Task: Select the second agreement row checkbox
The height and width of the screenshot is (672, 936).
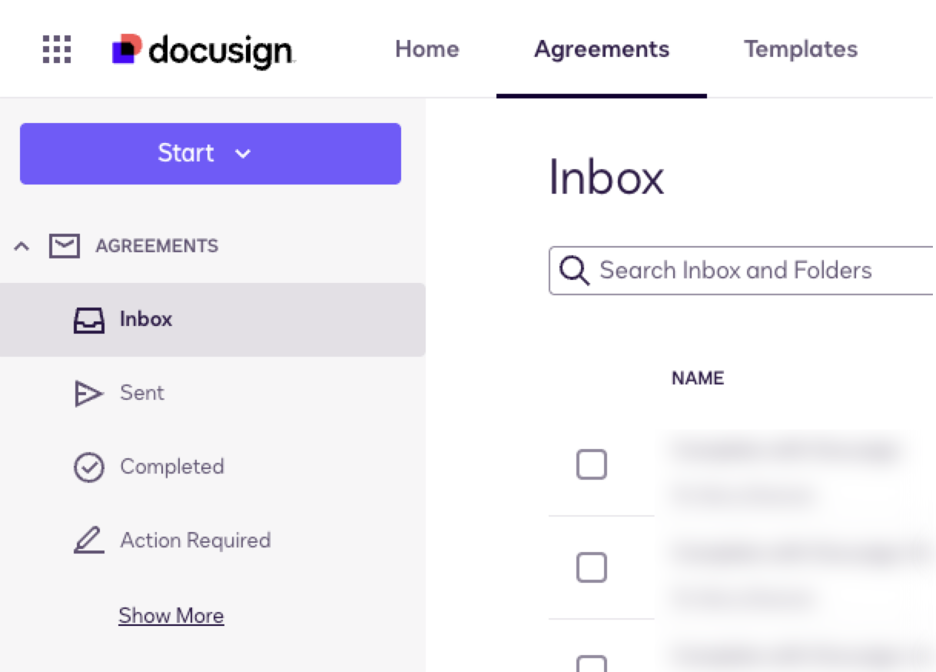Action: click(591, 567)
